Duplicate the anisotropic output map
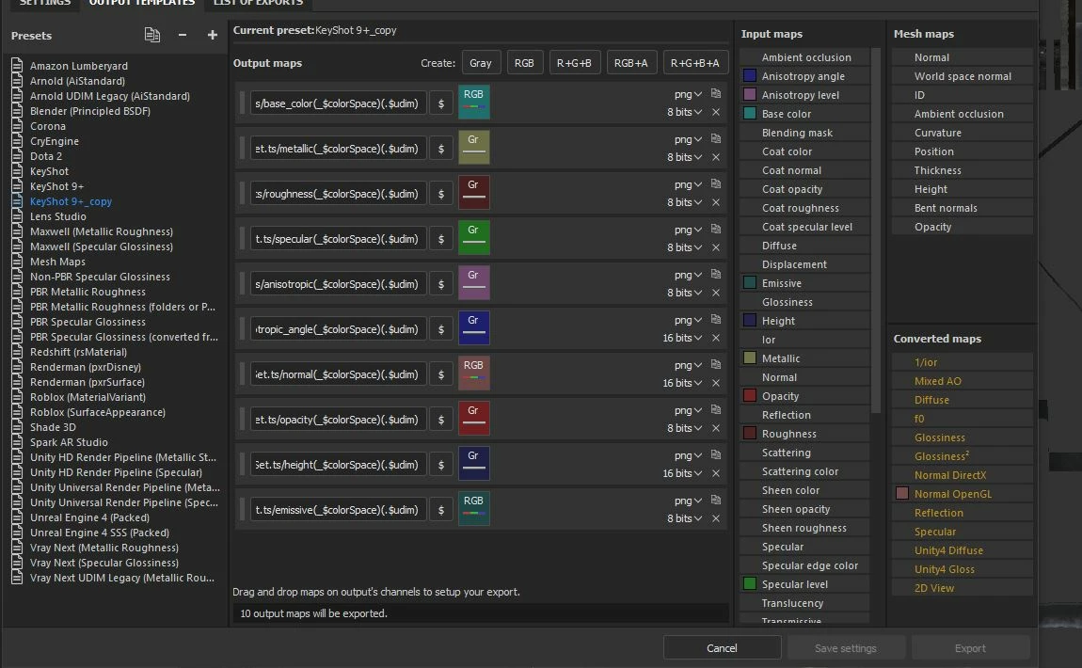This screenshot has height=668, width=1082. [716, 274]
